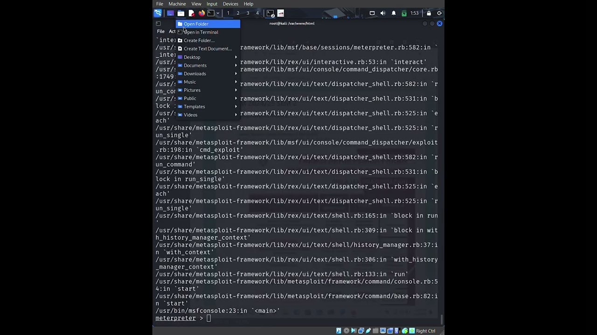Image resolution: width=597 pixels, height=335 pixels.
Task: Expand the Videos submenu
Action: [208, 115]
